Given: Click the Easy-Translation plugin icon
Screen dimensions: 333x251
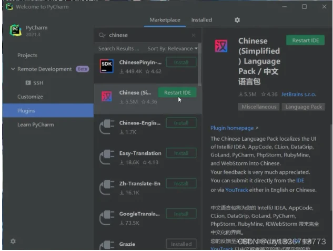Looking at the screenshot, I should point(107,157).
